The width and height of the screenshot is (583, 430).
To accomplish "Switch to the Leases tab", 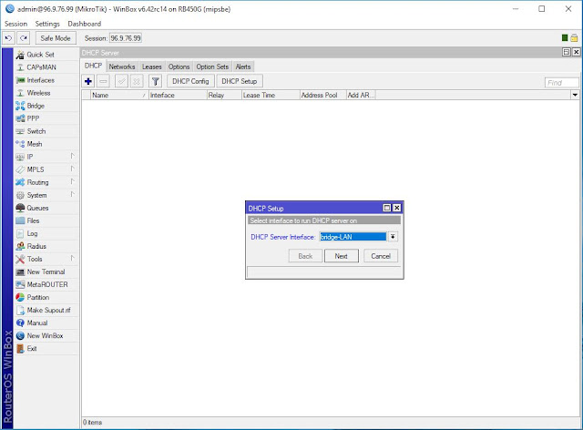I will [x=152, y=67].
